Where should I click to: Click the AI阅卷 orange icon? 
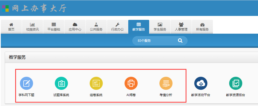[131, 84]
